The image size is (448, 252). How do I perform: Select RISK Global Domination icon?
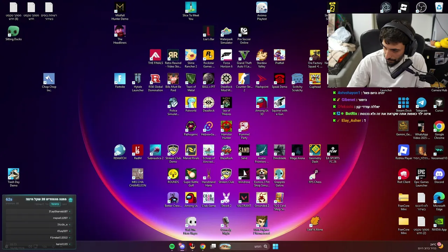(155, 83)
